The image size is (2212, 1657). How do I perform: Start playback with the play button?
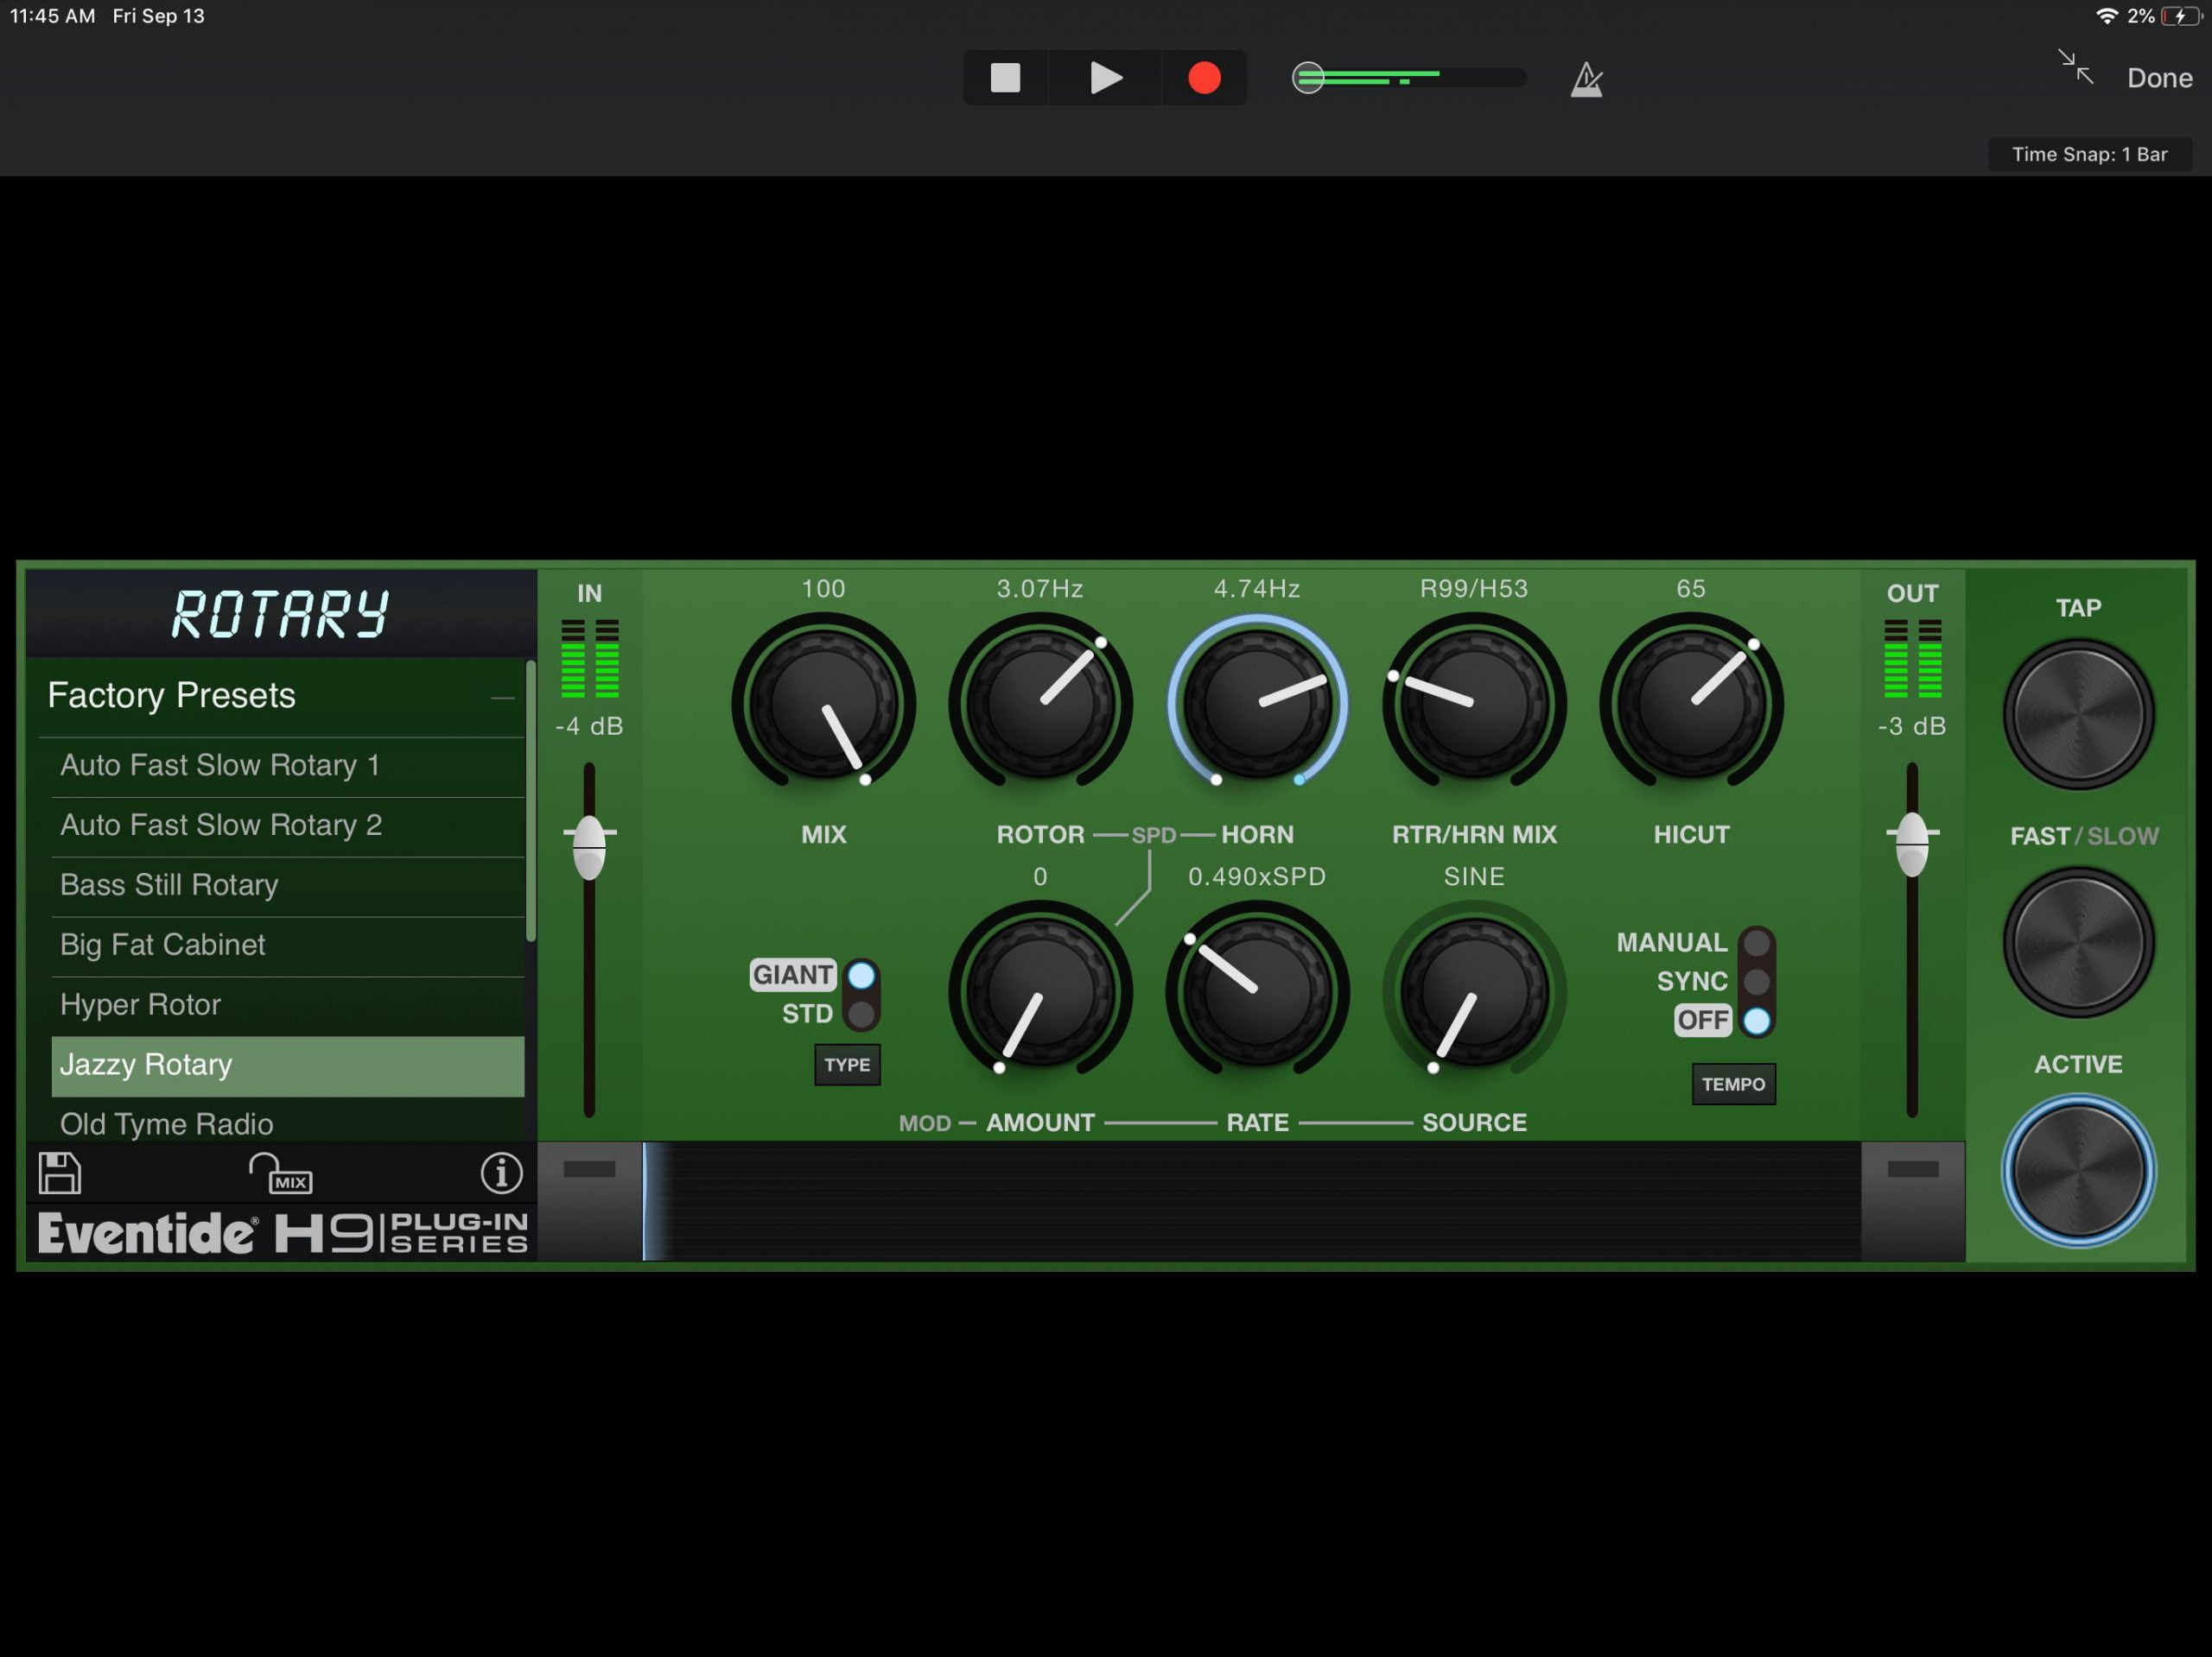click(x=1105, y=78)
